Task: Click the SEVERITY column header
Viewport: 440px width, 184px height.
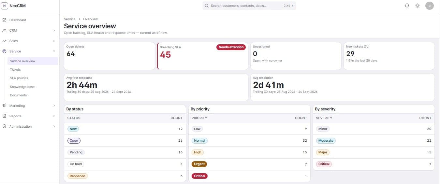Action: point(324,118)
